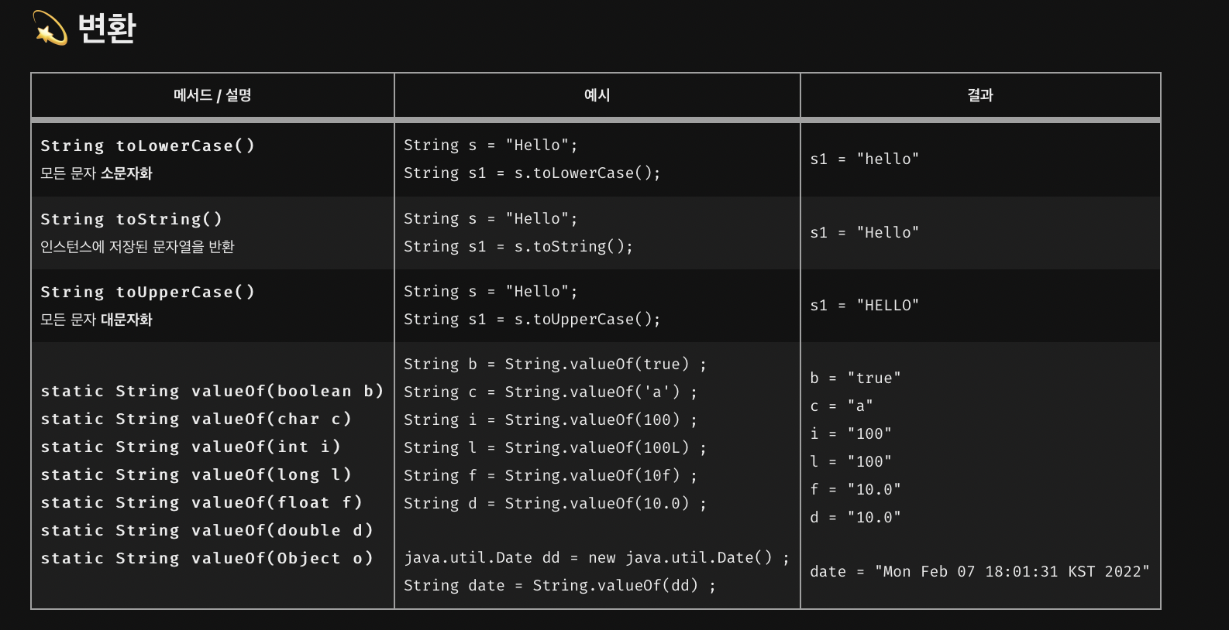Click the String toString() method name

[x=131, y=219]
